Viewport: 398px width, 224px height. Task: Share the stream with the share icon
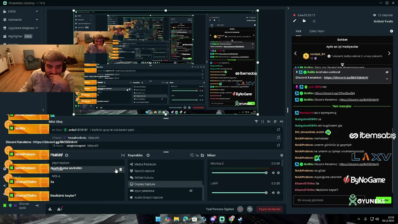coord(314,21)
